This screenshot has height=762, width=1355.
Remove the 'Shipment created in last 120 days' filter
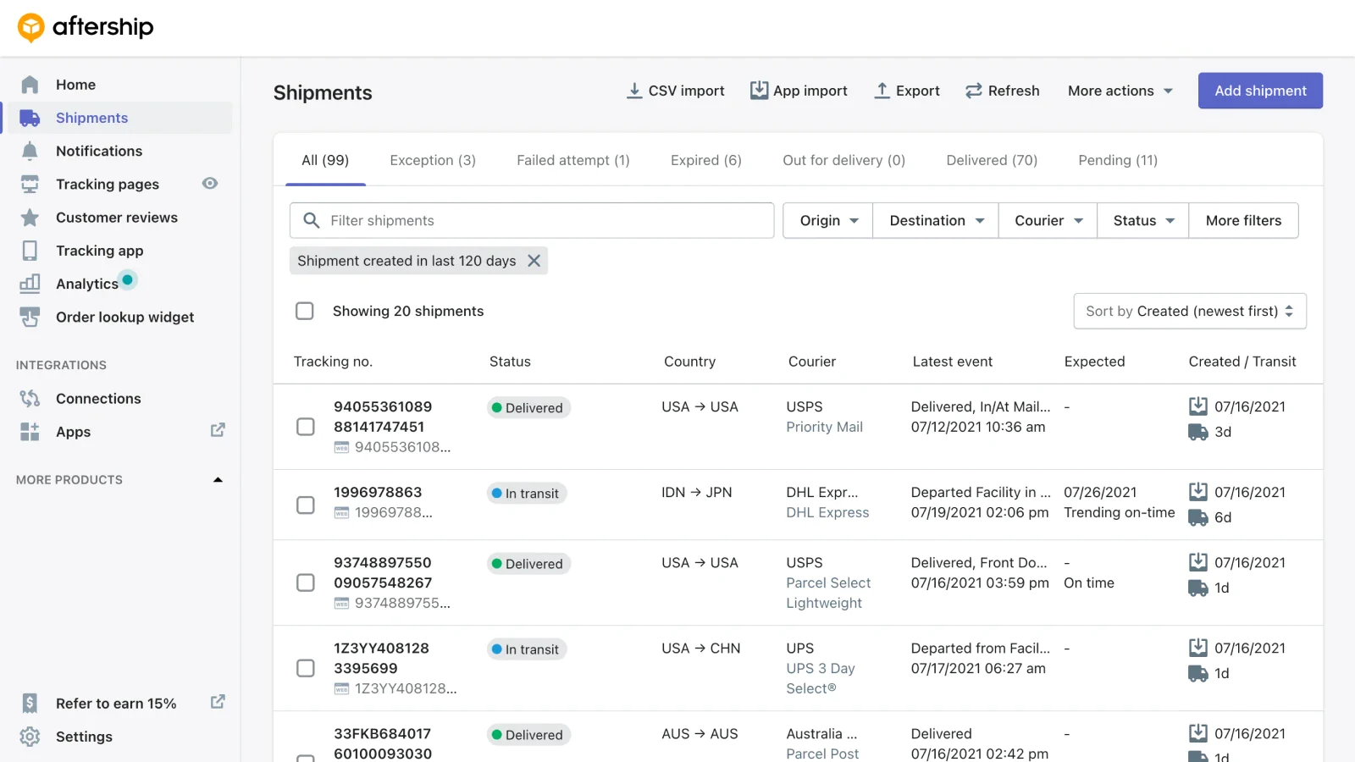tap(534, 261)
